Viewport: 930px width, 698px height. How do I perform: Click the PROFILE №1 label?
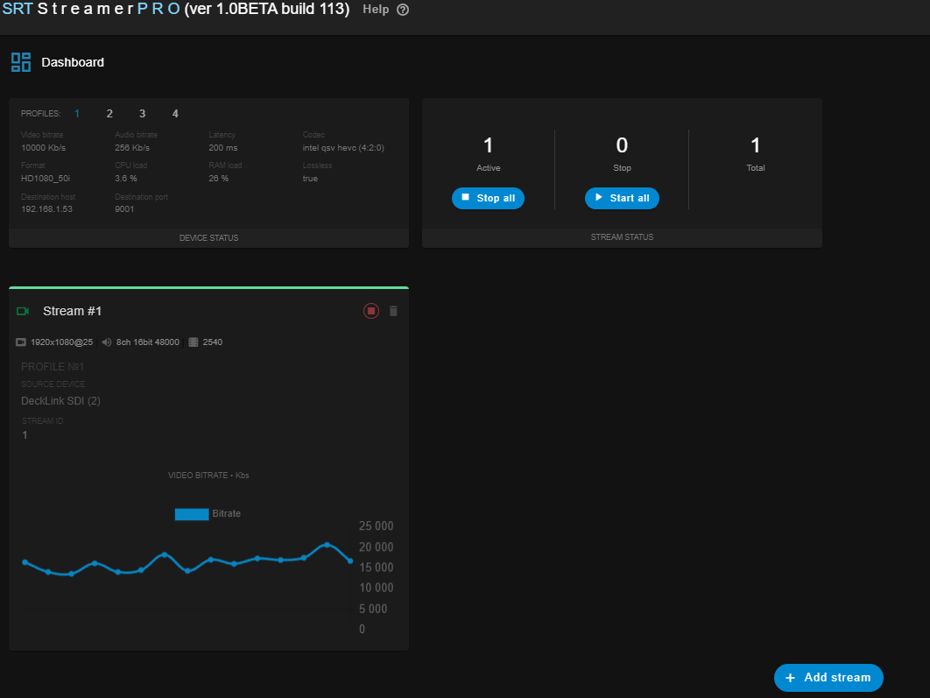tap(53, 366)
